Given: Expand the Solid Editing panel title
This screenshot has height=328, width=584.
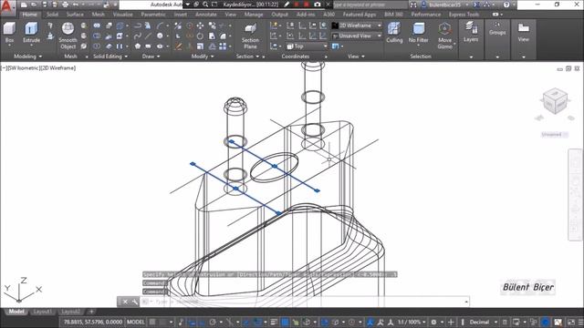Looking at the screenshot, I should click(110, 56).
